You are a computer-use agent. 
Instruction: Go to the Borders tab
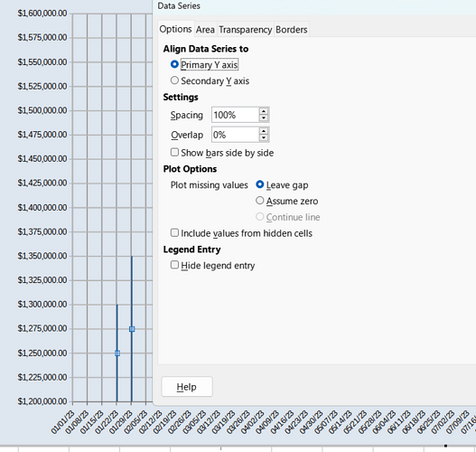(292, 30)
